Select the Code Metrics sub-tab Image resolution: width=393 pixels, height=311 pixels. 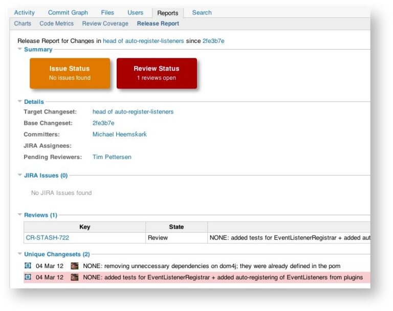(57, 24)
